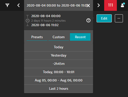Click the end time 2020-08-06 11:02

click(45, 25)
